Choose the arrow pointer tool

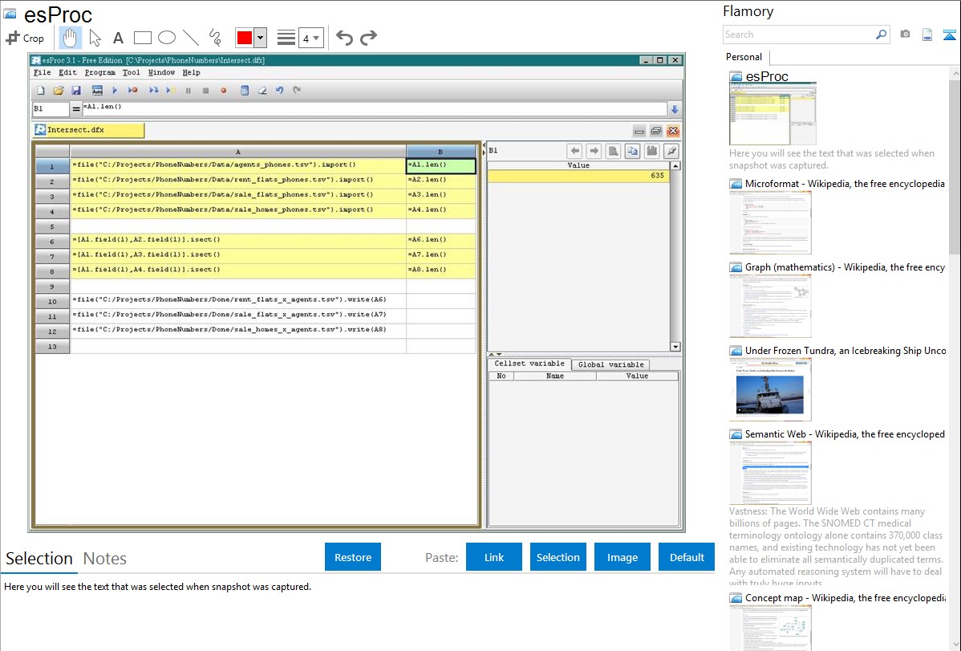click(x=95, y=38)
